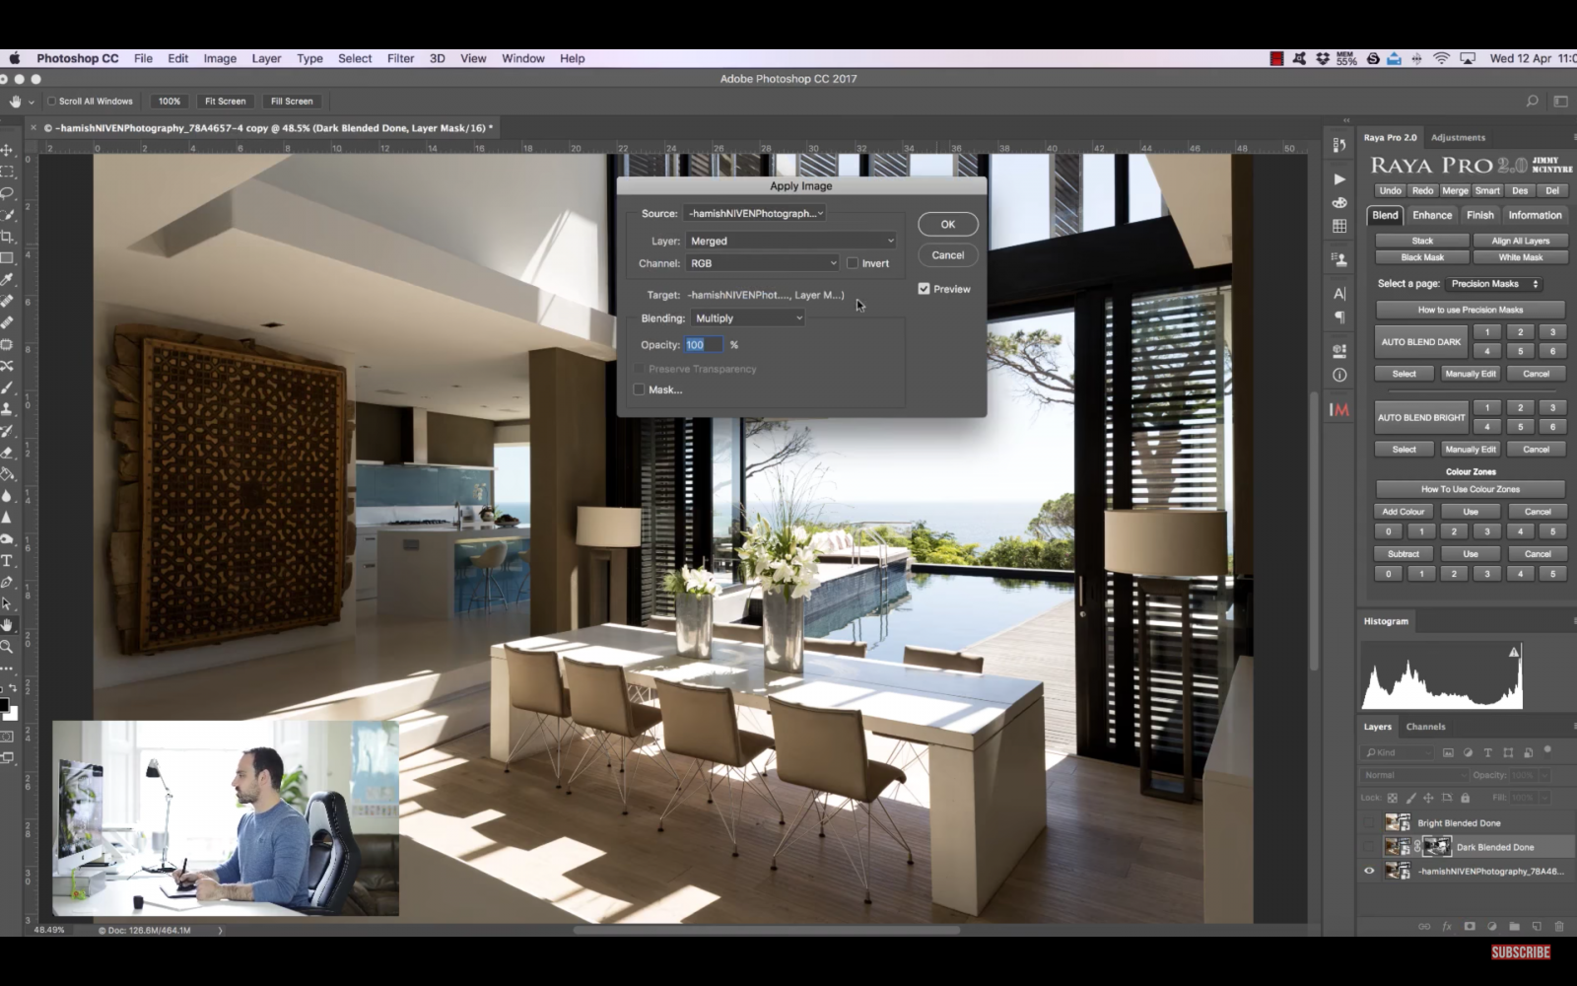This screenshot has width=1577, height=986.
Task: Open the Filter menu
Action: 400,58
